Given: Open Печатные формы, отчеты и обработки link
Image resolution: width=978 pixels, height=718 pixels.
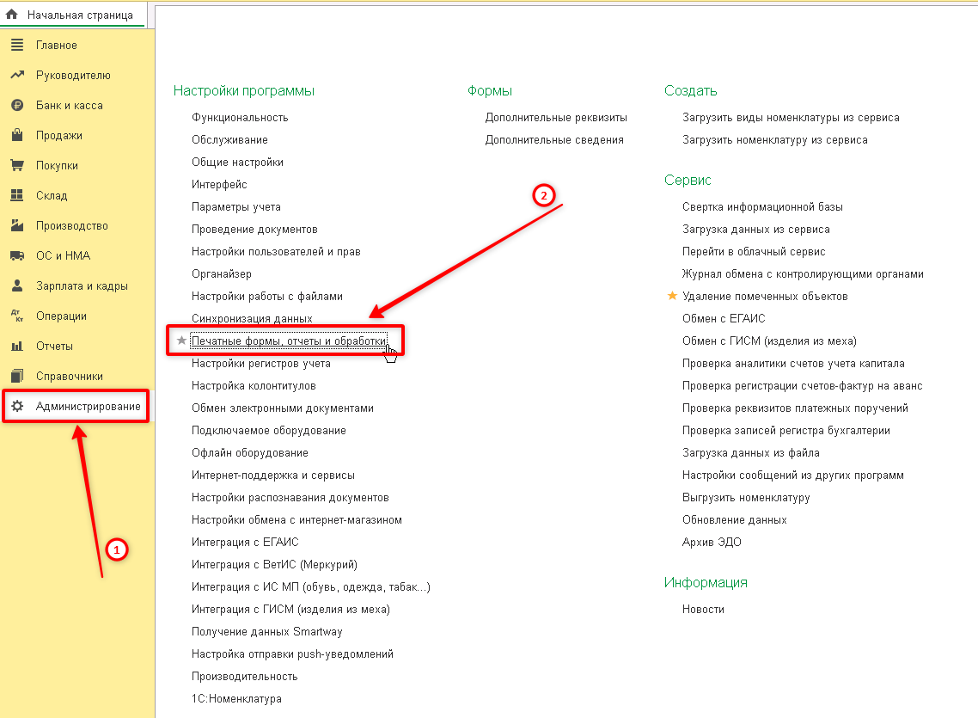Looking at the screenshot, I should coord(289,341).
